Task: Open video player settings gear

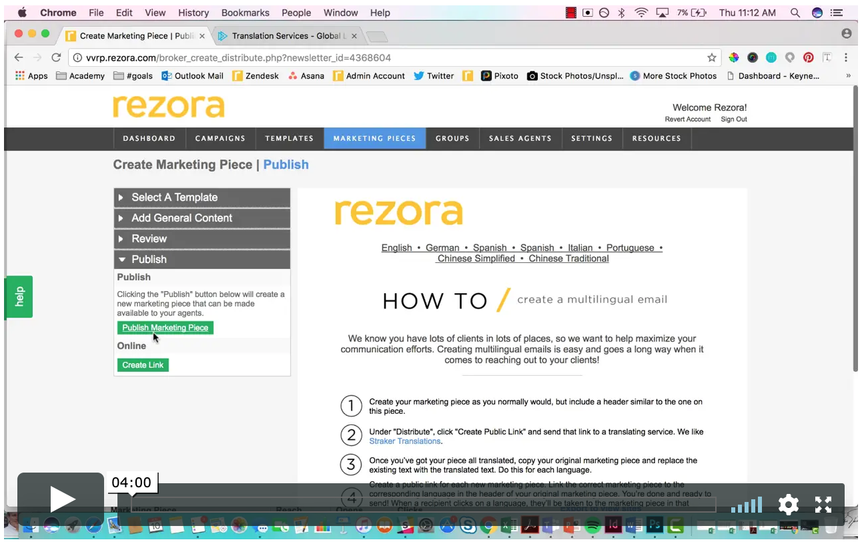Action: click(x=788, y=505)
